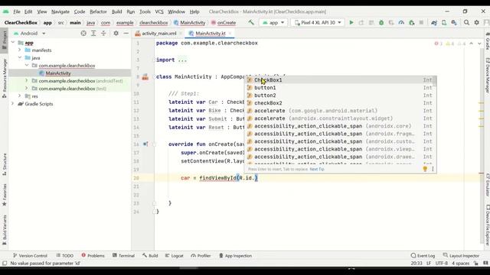The height and width of the screenshot is (275, 490).
Task: Open the Event Log
Action: 423,256
